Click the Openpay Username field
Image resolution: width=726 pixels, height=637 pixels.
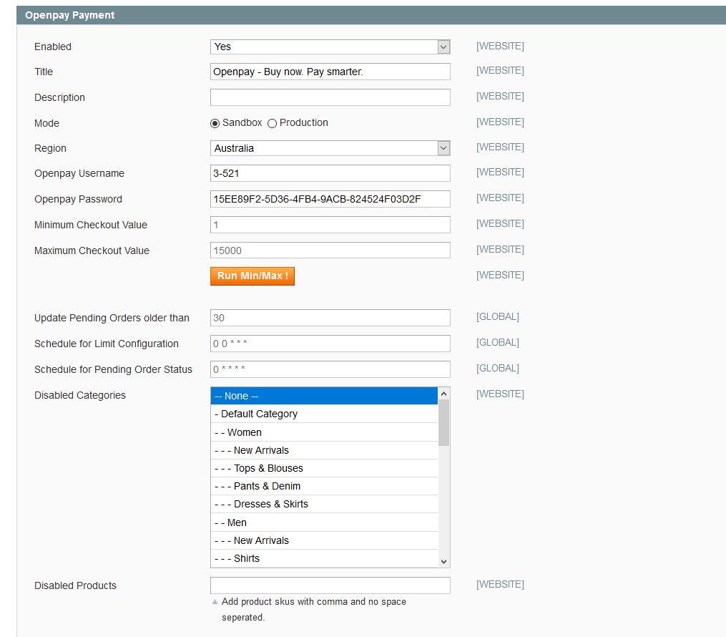[330, 173]
